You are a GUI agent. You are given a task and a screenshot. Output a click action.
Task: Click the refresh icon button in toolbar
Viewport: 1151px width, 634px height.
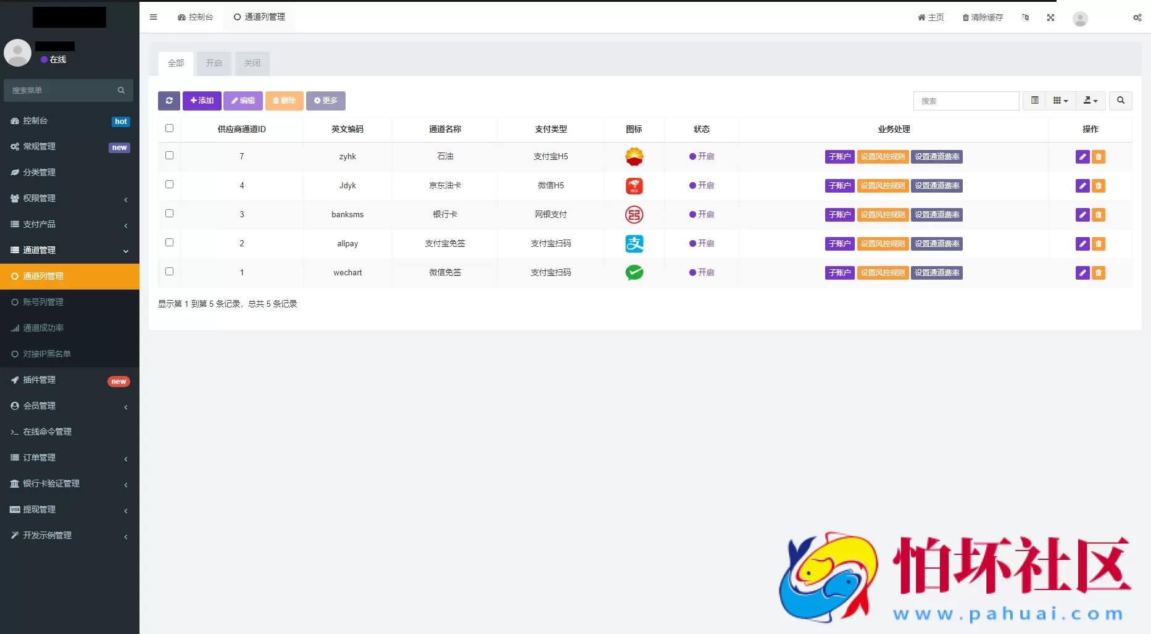[x=168, y=101]
